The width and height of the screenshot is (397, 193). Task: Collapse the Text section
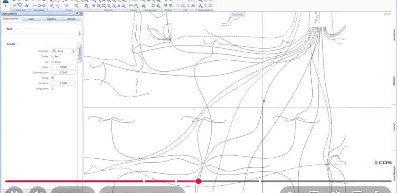(4, 29)
